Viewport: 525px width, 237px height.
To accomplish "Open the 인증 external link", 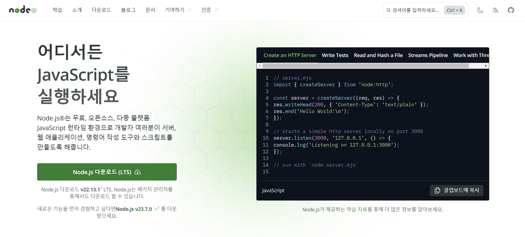I will [210, 10].
